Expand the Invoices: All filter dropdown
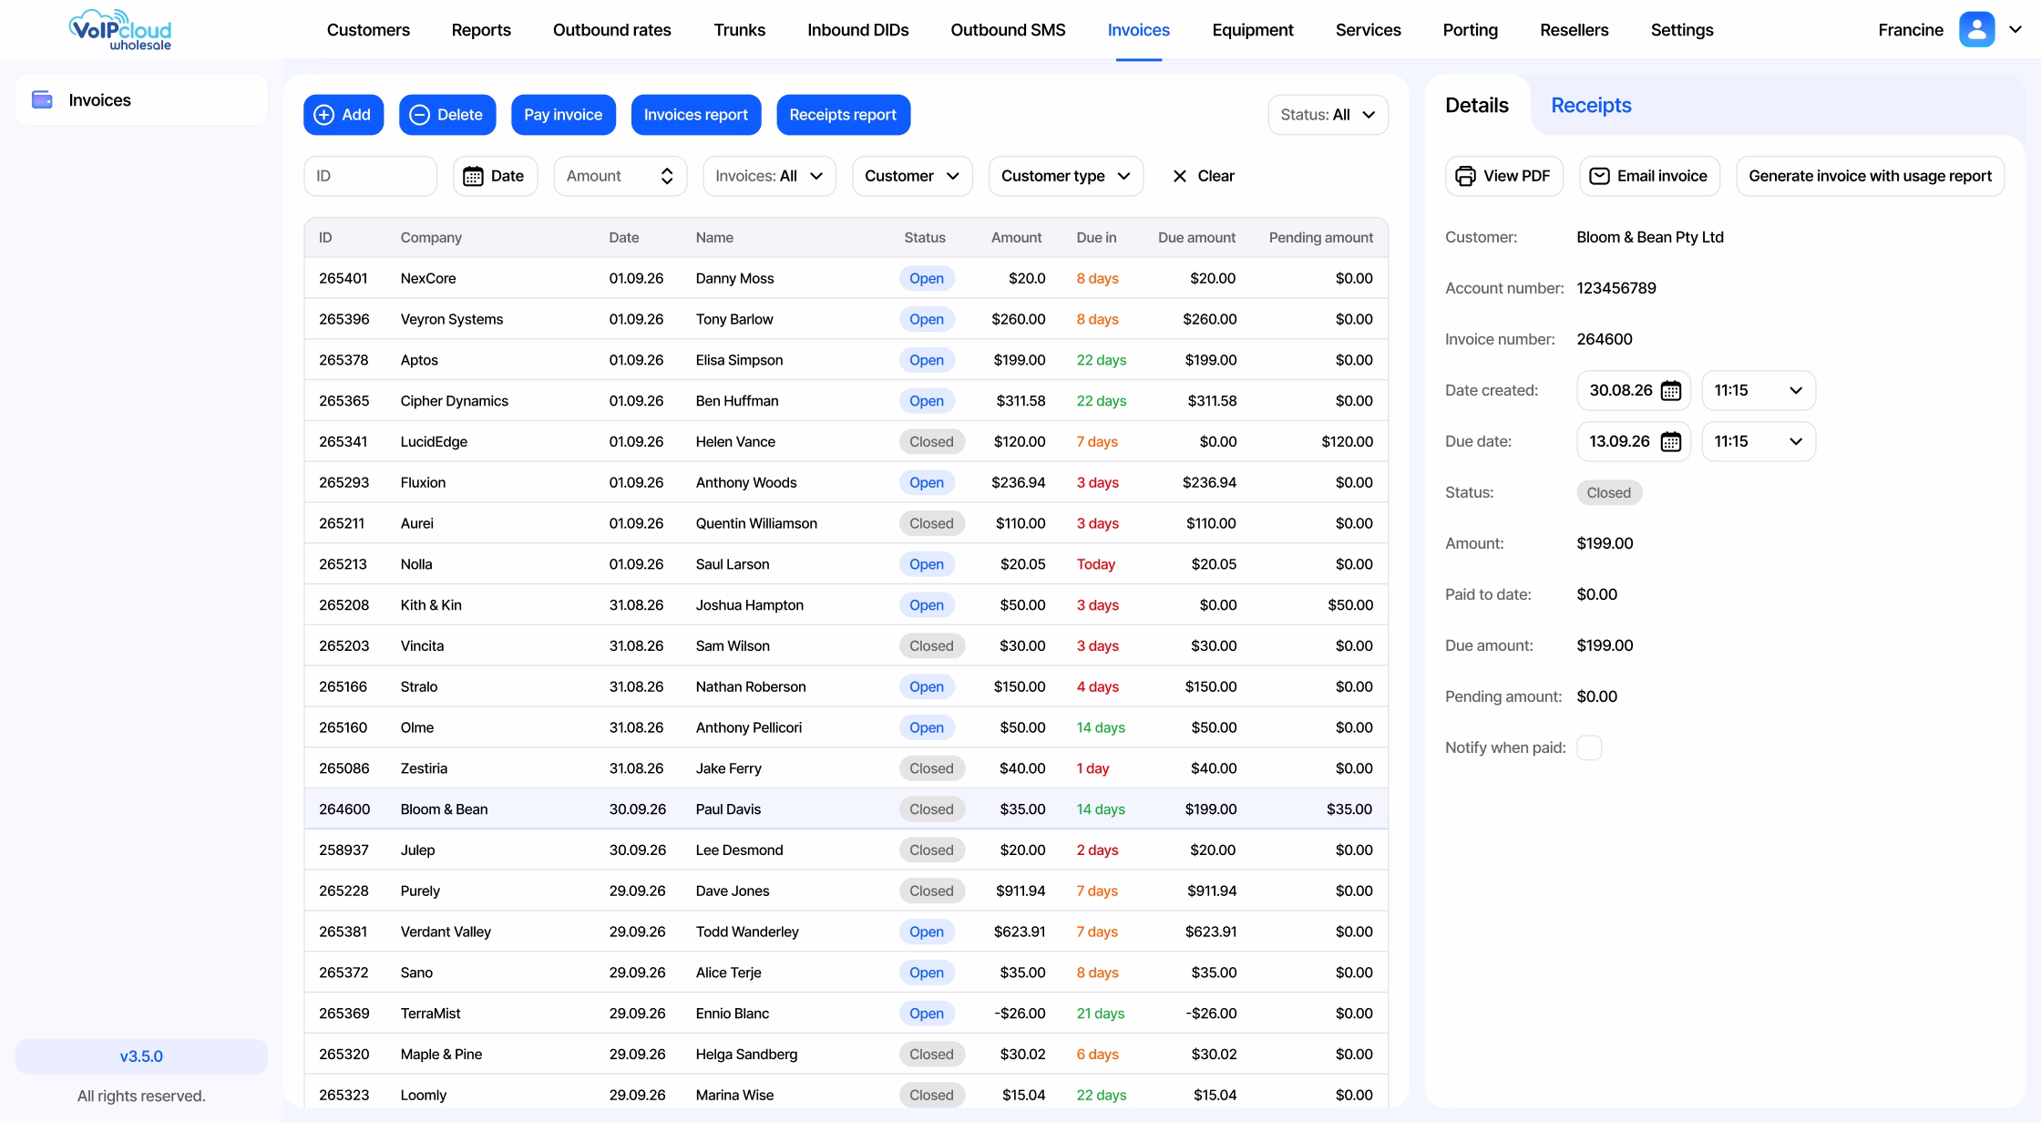Image resolution: width=2041 pixels, height=1123 pixels. (x=769, y=176)
